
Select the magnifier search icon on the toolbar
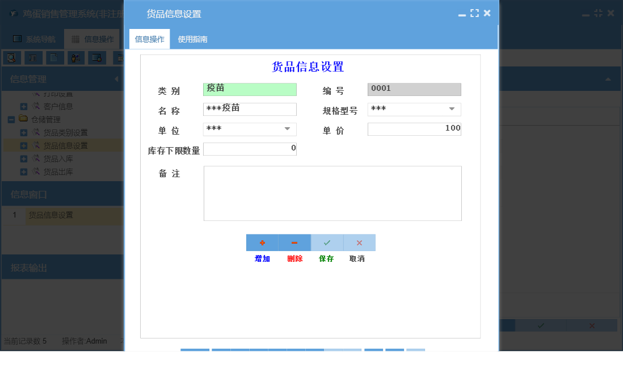click(x=11, y=57)
